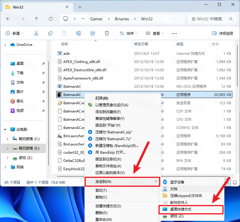
Task: Sort by 修改日期 column header
Action: tap(141, 44)
